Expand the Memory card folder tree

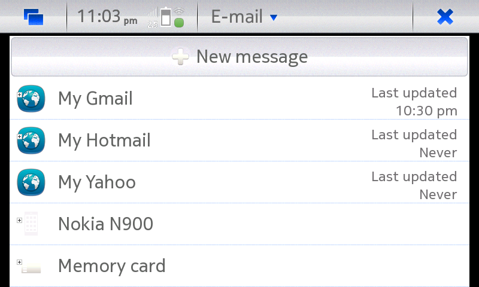tap(19, 262)
